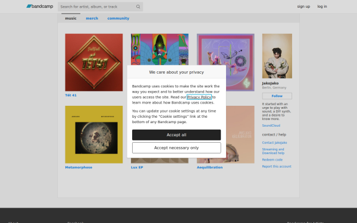Open the log in link
This screenshot has width=357, height=223.
click(x=322, y=7)
